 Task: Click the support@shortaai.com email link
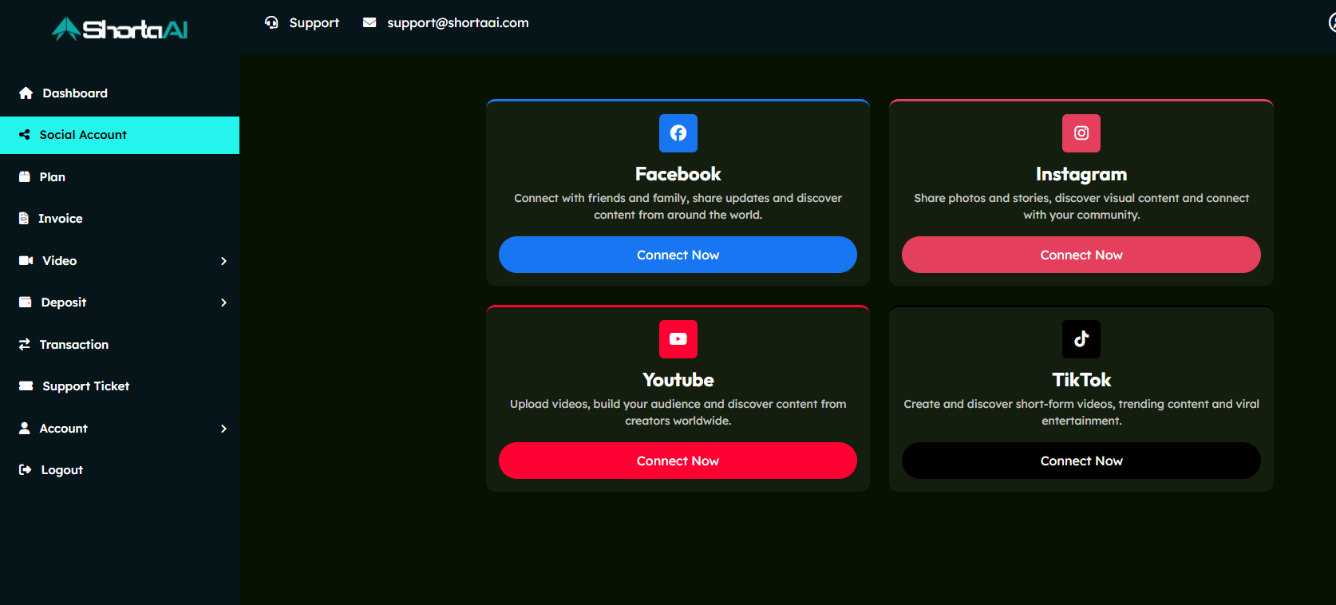tap(458, 22)
